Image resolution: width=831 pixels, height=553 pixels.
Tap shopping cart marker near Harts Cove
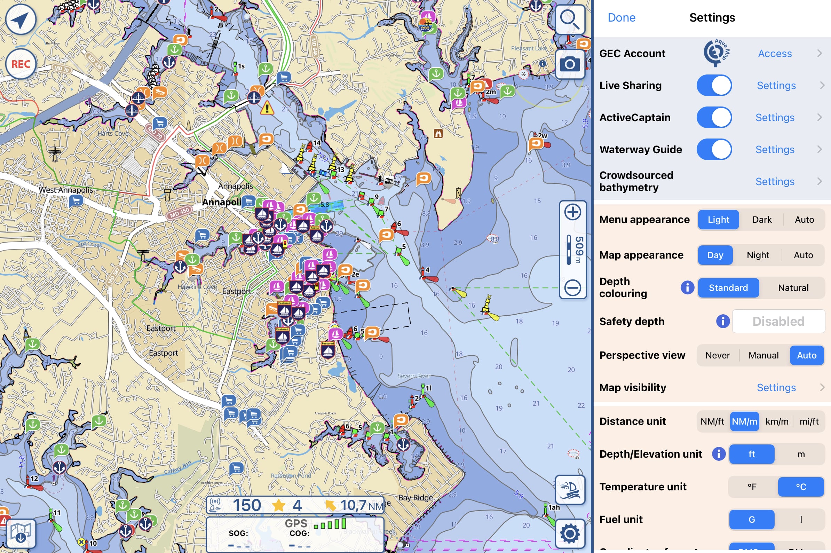pos(160,124)
